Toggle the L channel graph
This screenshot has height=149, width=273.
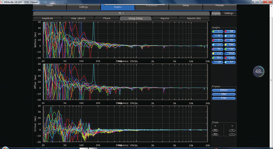coord(218,31)
